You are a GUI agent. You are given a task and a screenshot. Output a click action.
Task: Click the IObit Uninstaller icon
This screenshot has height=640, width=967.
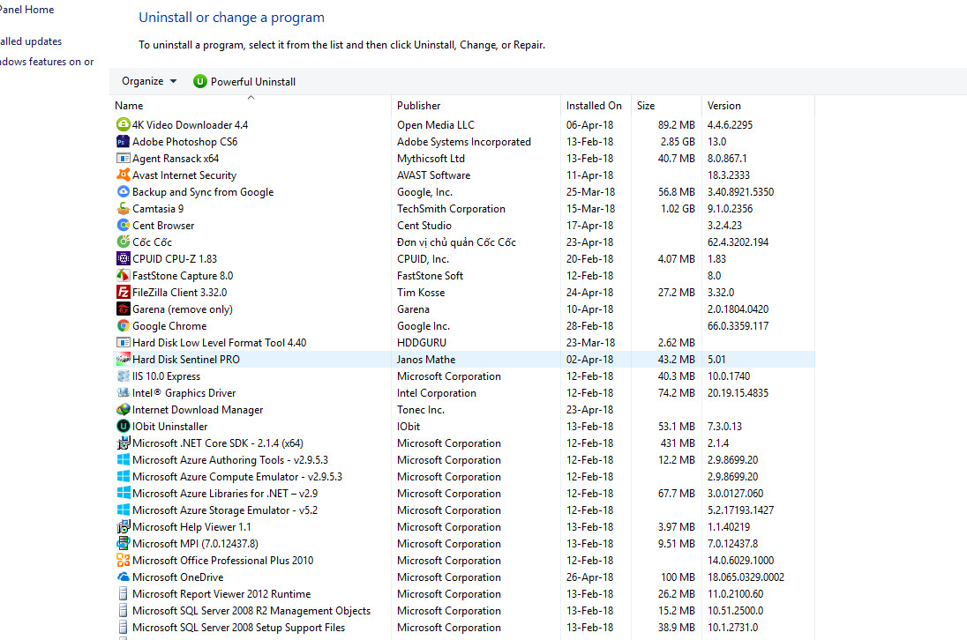[124, 427]
